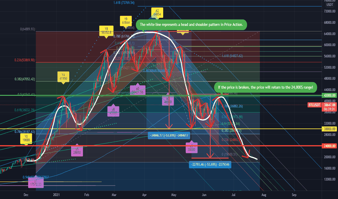Click the 0.786(28187.63) Fibonacci level label
This screenshot has height=199, width=338.
pyautogui.click(x=25, y=132)
